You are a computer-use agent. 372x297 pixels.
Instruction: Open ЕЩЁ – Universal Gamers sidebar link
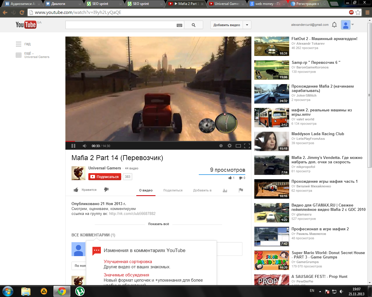(x=33, y=55)
